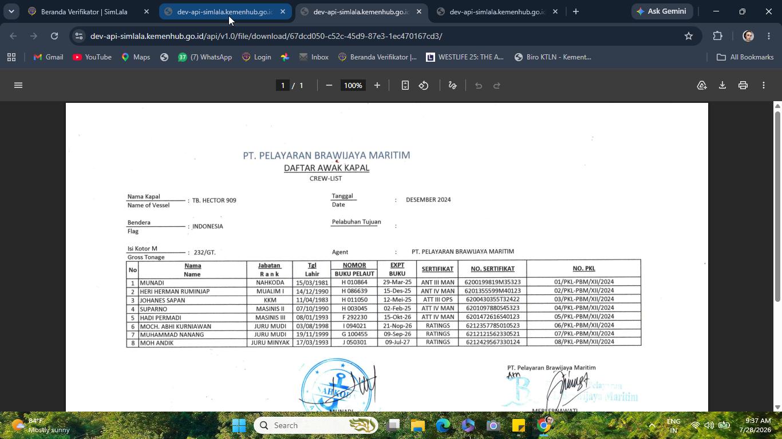Open the Beranda Verifikator bookmark
782x439 pixels.
(x=378, y=57)
